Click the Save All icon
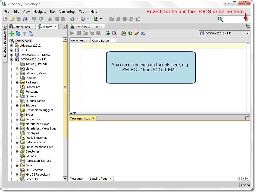 (25, 19)
